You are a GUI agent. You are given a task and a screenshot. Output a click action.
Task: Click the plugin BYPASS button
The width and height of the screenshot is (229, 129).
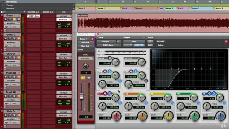160,42
